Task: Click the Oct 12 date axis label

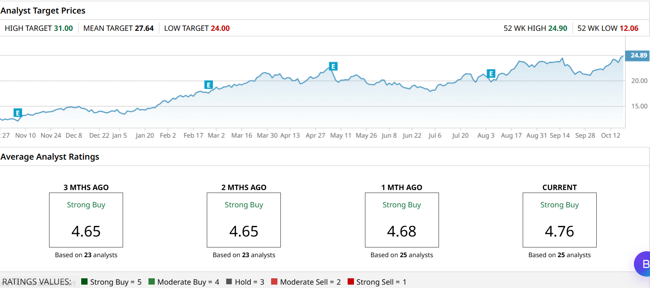Action: 610,136
